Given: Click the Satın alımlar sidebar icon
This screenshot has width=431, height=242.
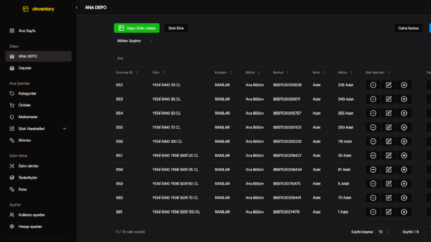Looking at the screenshot, I should (12, 165).
